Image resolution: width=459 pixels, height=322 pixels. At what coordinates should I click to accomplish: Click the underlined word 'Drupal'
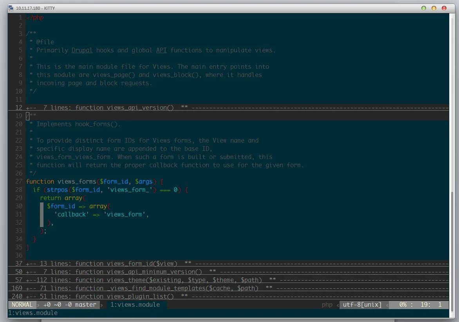coord(82,50)
